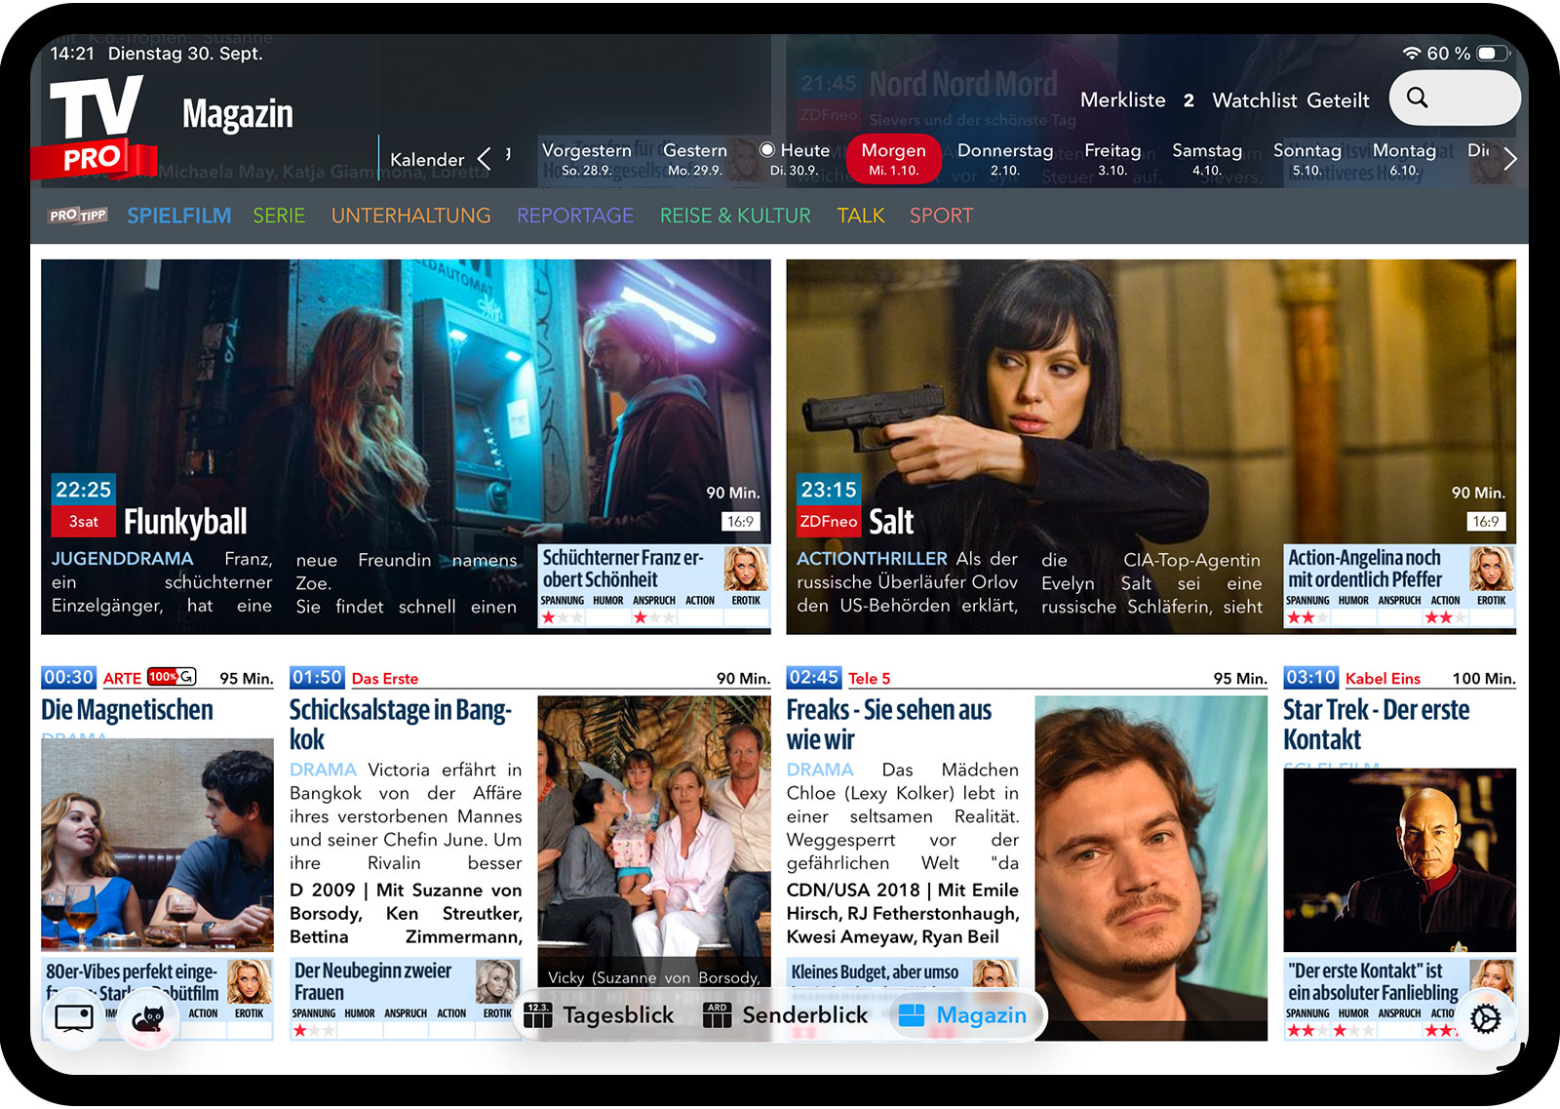Open the Watchlist Geteilt link
The height and width of the screenshot is (1109, 1560).
(x=1290, y=100)
